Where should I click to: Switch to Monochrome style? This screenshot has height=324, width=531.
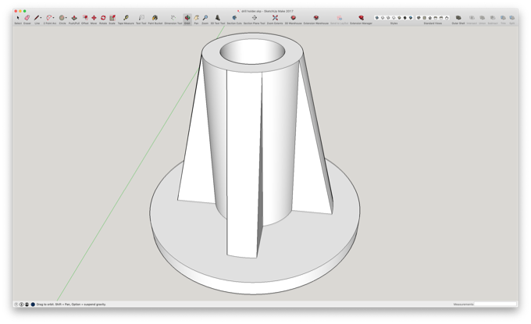[411, 18]
